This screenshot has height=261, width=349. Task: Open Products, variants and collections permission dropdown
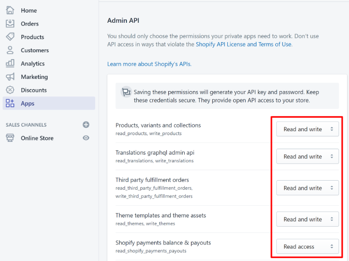tap(307, 129)
